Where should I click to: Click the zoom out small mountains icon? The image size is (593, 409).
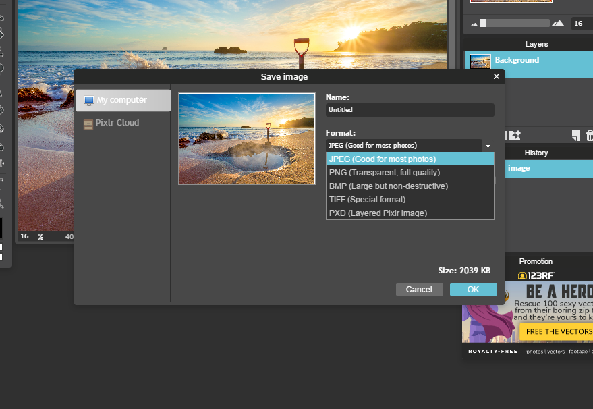(x=474, y=24)
